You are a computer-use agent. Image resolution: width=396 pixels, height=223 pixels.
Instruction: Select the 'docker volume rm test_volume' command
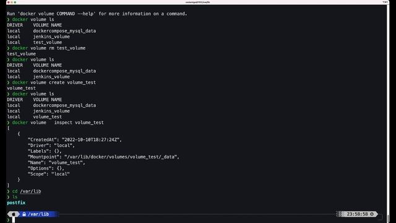pyautogui.click(x=49, y=48)
